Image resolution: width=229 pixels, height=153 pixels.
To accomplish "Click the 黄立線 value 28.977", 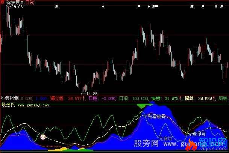I will (68, 98).
